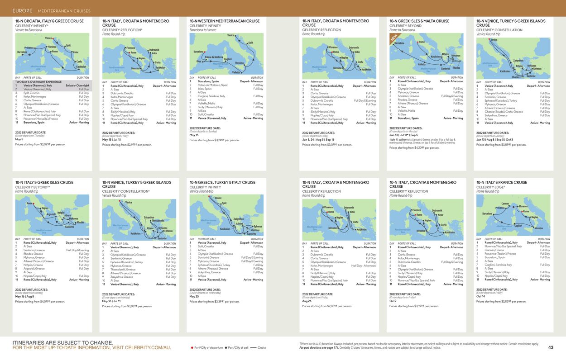Select the orange NEW badge on Greek Isles cruise
This screenshot has width=566, height=351.
pos(393,38)
